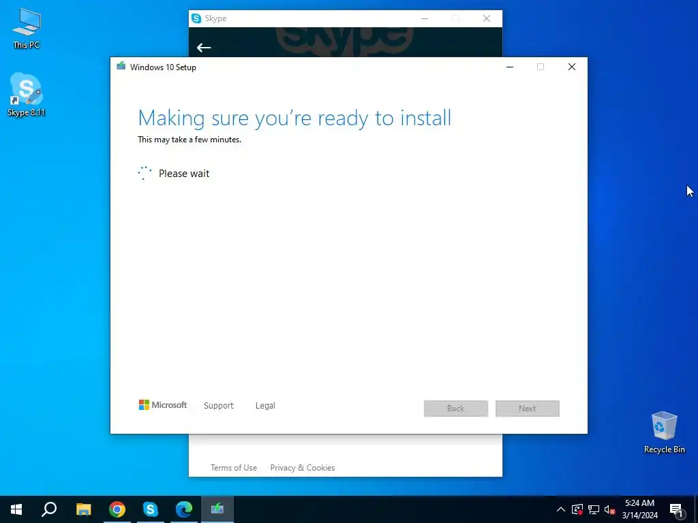Click the "Making sure you're ready to install" heading
Image resolution: width=698 pixels, height=523 pixels.
[x=294, y=118]
